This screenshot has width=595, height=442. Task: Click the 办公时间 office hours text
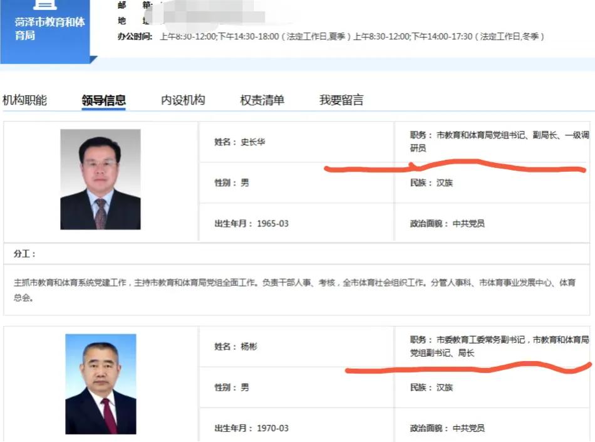[x=352, y=36]
